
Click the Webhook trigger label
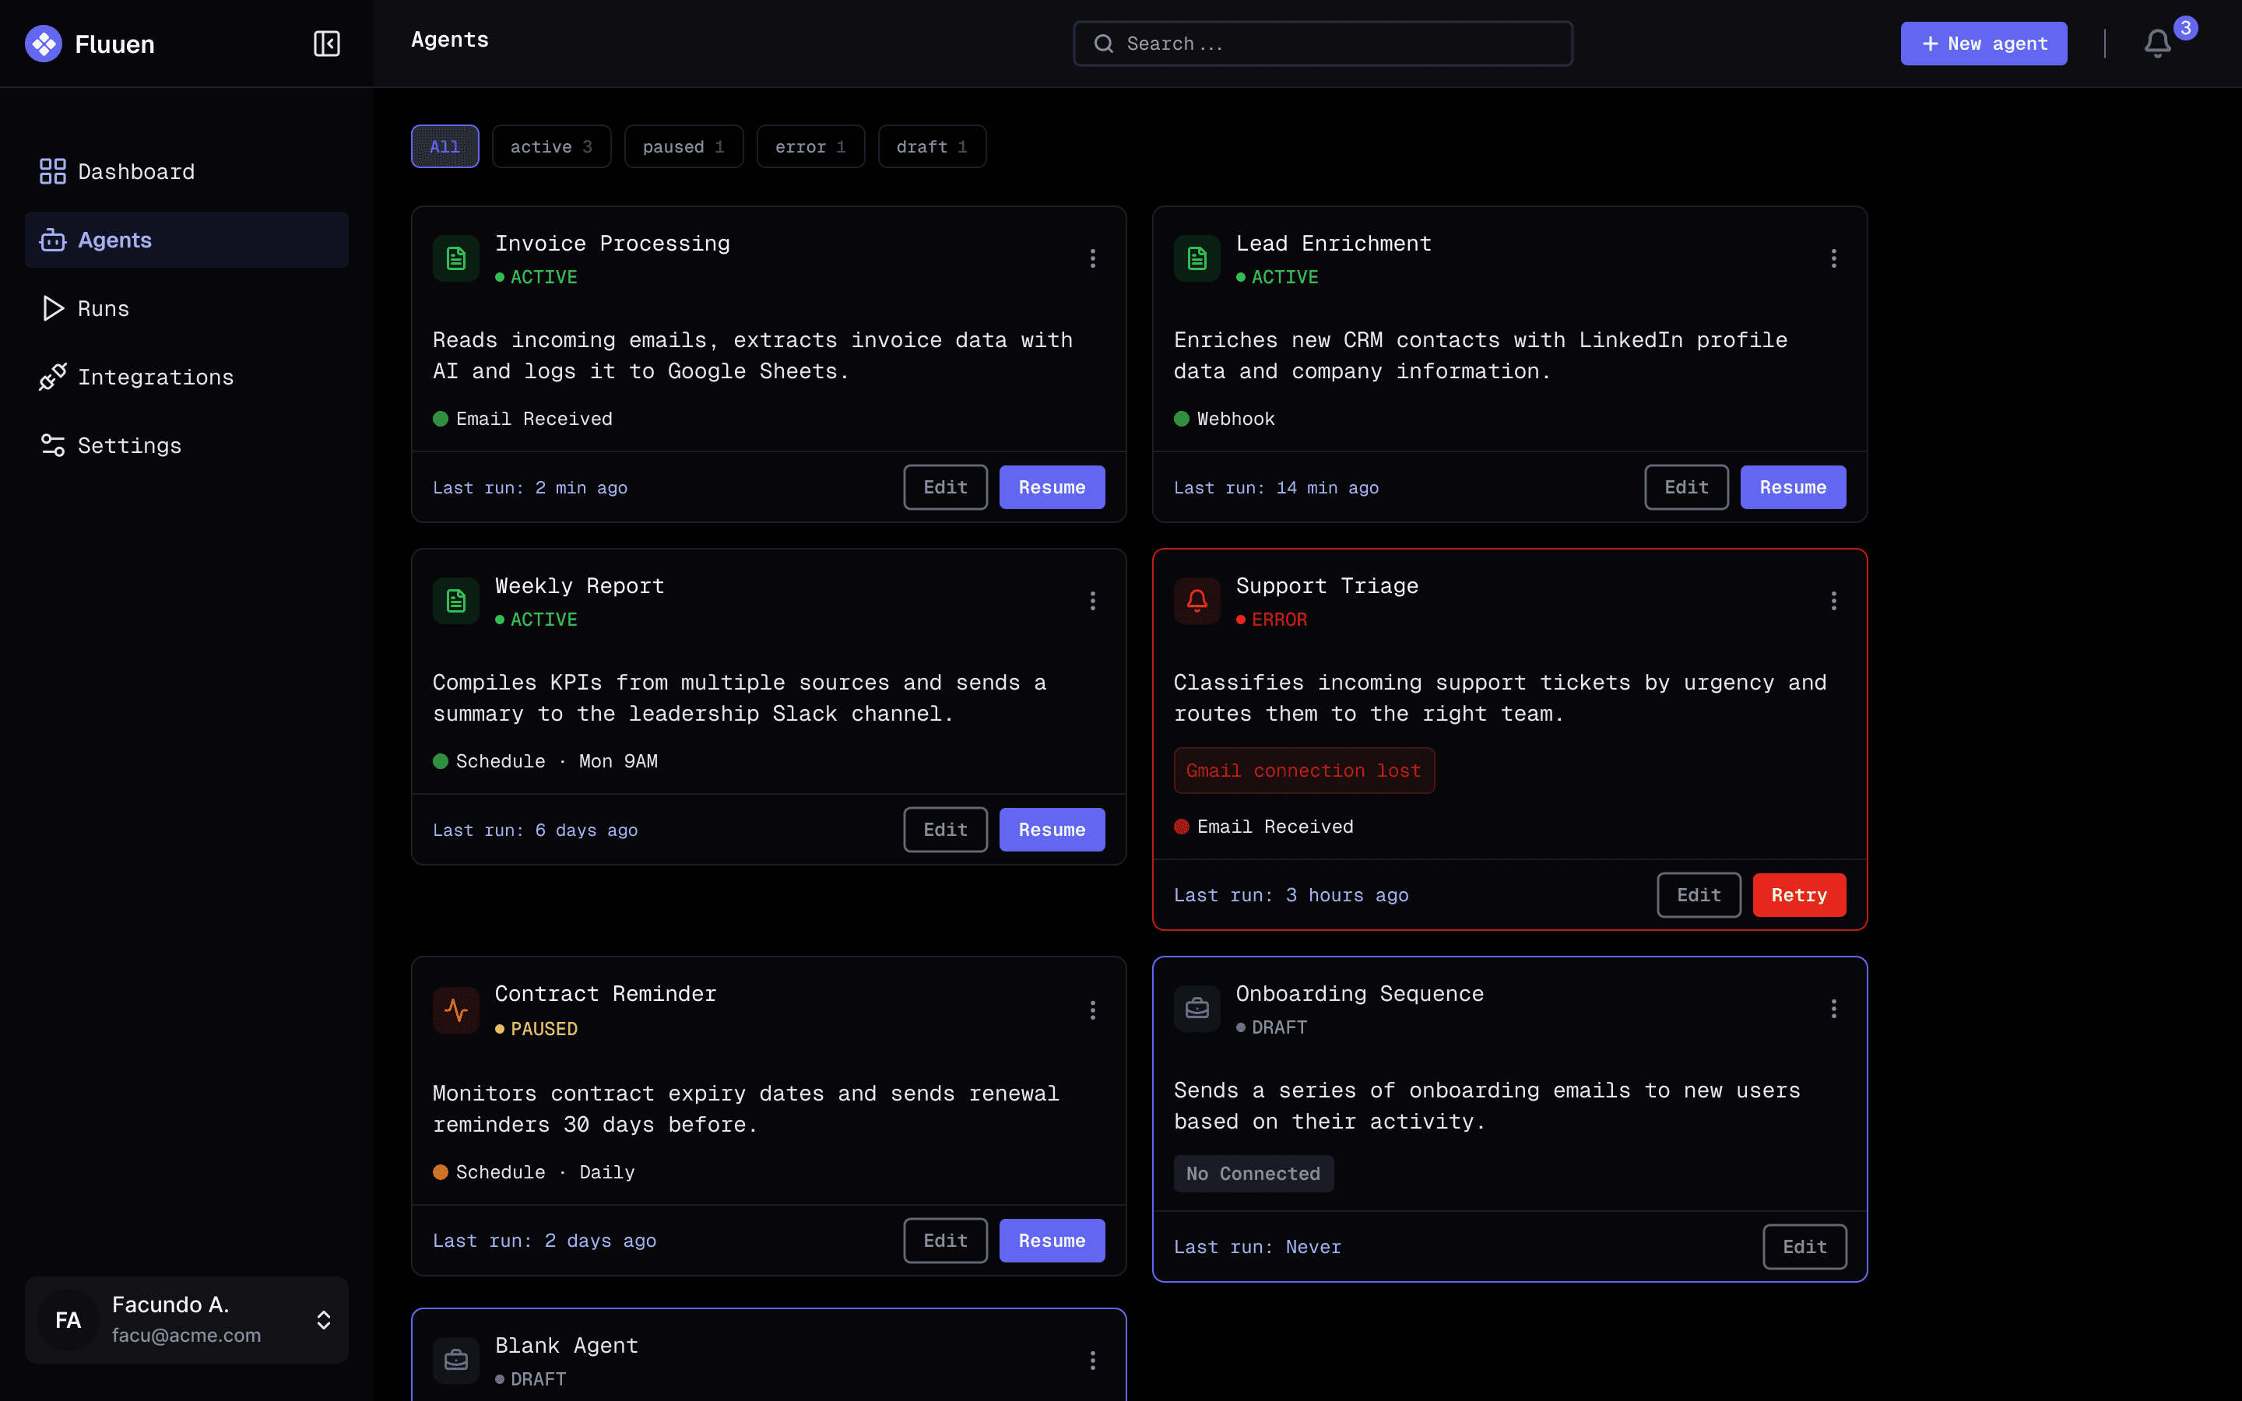tap(1236, 419)
